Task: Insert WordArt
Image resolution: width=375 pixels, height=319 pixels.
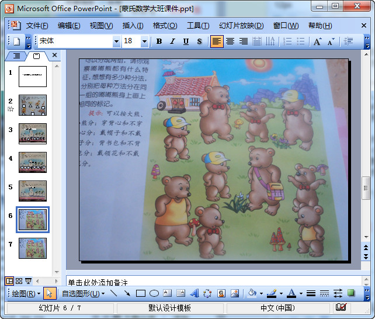Action: point(195,293)
